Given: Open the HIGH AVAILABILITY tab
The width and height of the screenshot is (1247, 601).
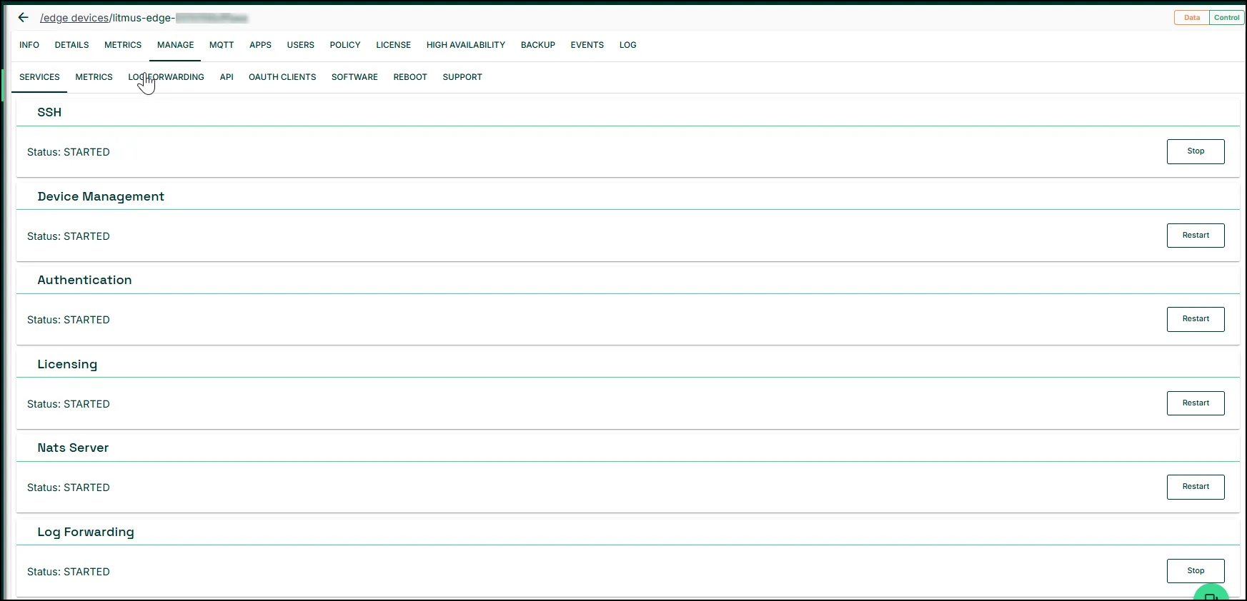Looking at the screenshot, I should tap(466, 45).
